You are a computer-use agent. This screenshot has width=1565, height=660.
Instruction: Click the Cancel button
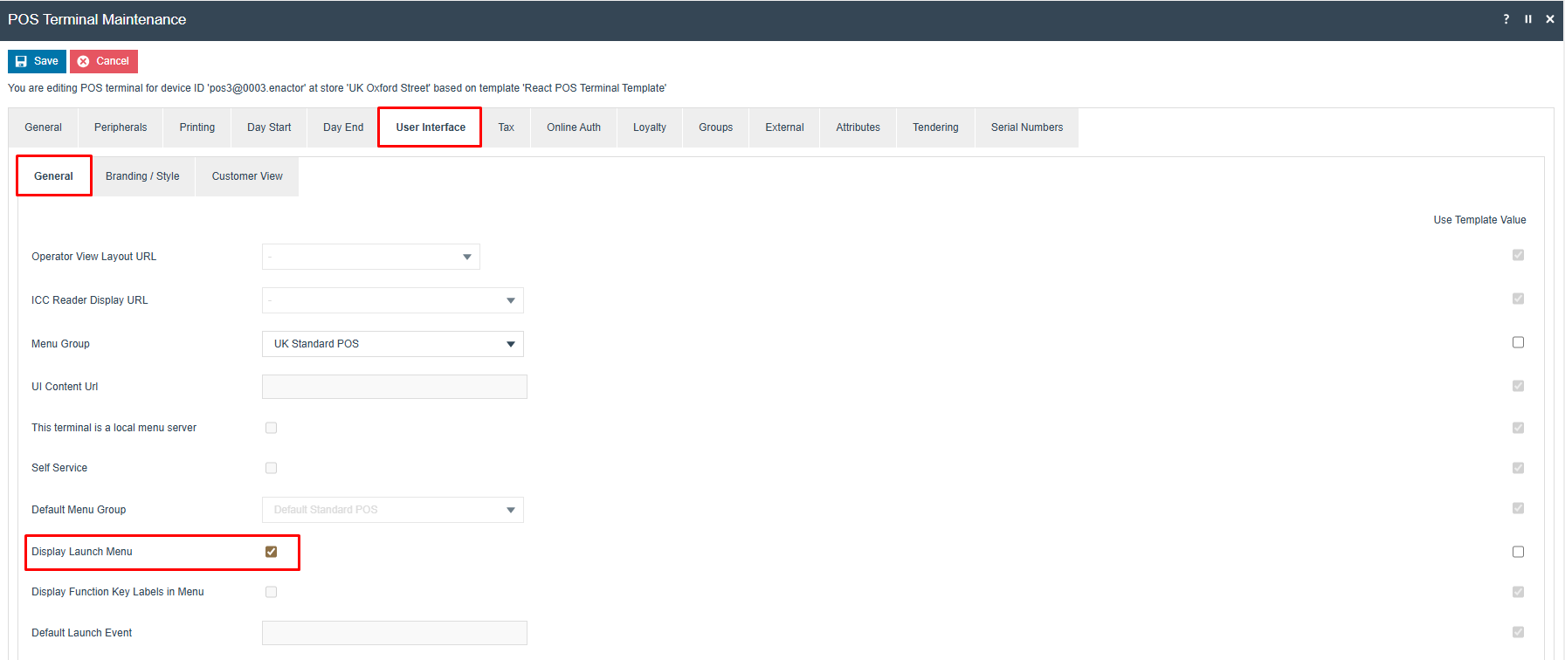point(104,61)
